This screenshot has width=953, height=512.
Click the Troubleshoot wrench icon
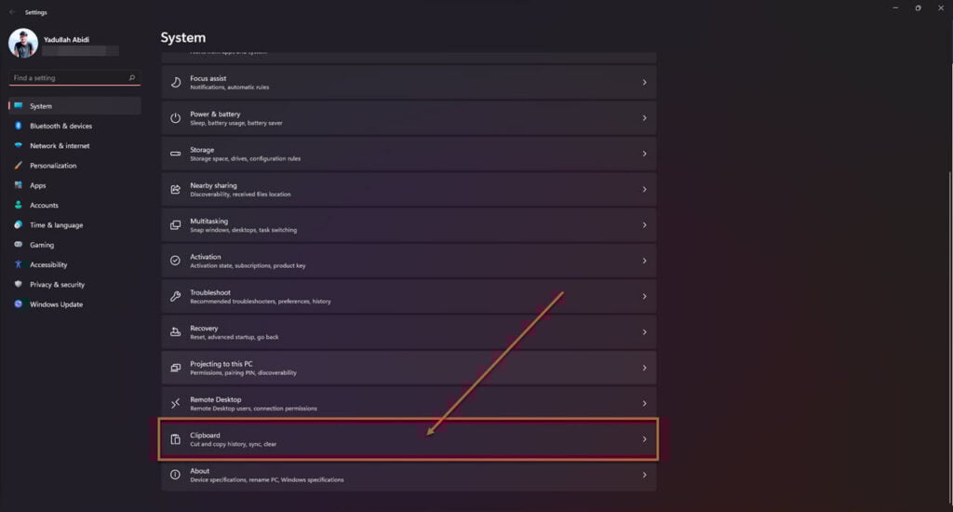pos(176,297)
